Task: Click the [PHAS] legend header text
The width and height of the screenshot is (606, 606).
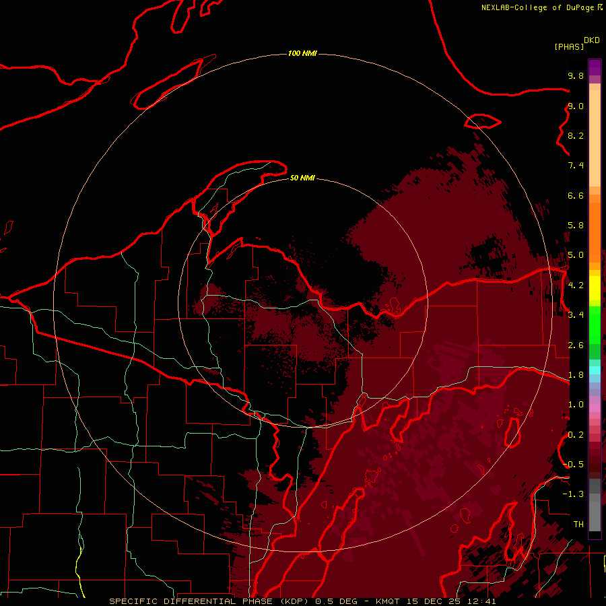Action: click(569, 46)
